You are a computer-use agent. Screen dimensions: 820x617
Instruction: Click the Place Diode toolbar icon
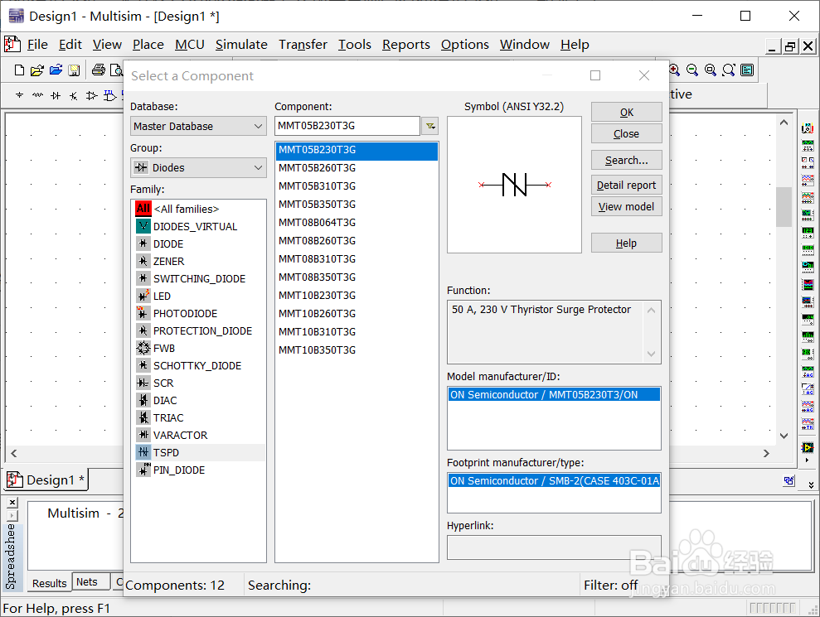(x=56, y=95)
